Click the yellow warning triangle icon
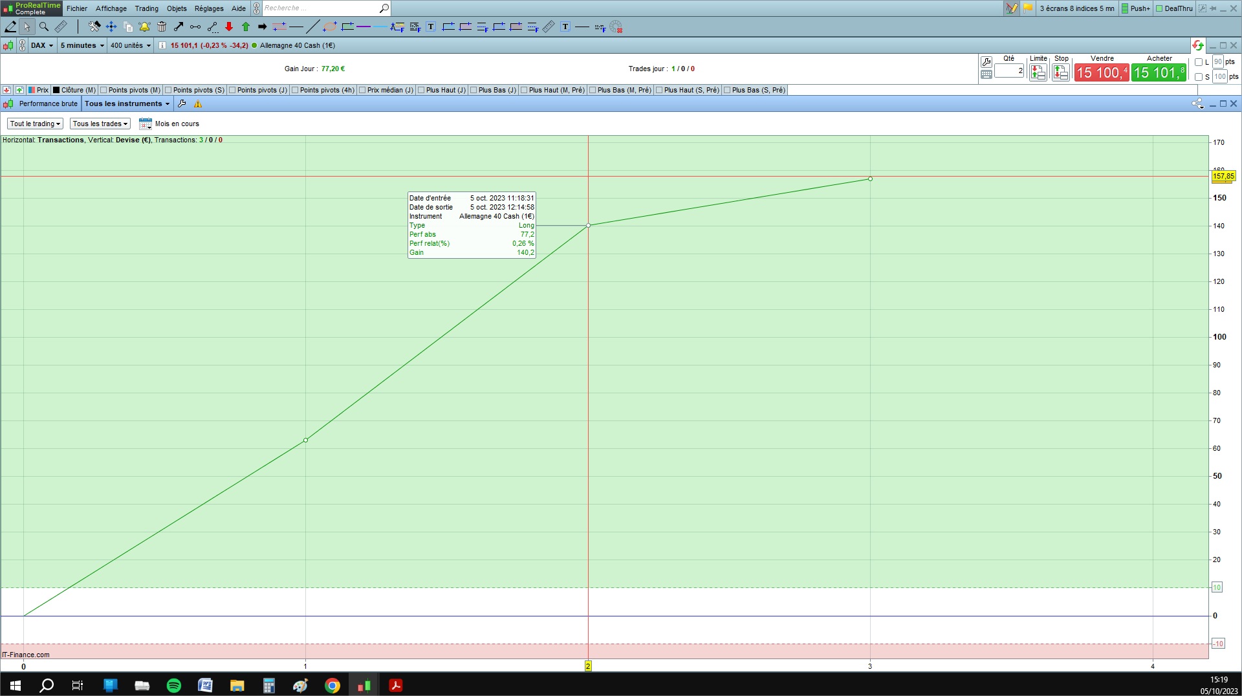 tap(198, 103)
